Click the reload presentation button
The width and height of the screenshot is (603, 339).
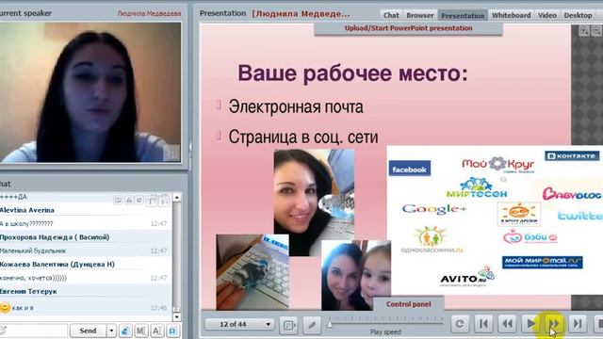(460, 324)
